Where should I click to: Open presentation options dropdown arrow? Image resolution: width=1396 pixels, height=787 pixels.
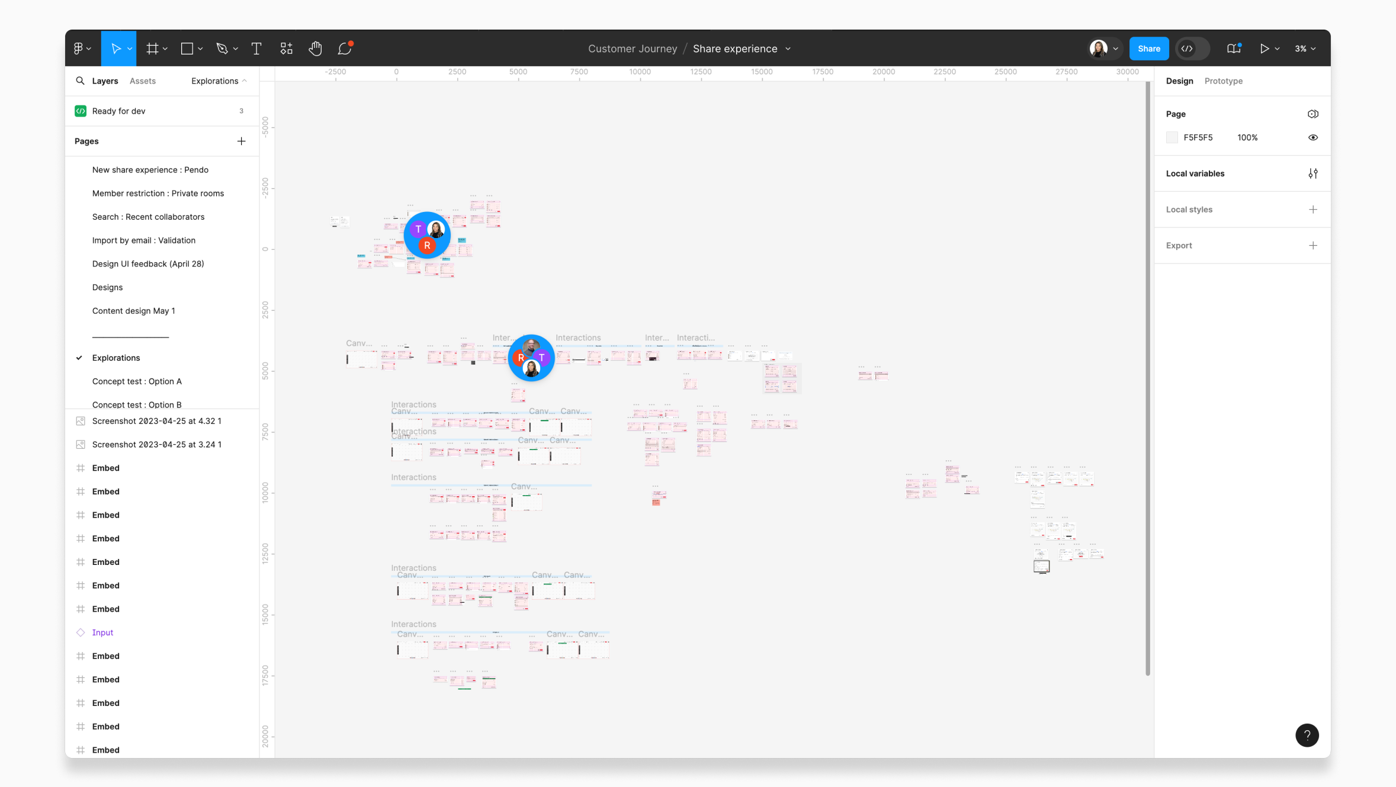click(1277, 49)
